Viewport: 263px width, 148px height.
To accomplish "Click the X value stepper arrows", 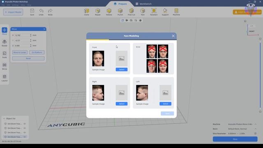I will pyautogui.click(x=30, y=35).
